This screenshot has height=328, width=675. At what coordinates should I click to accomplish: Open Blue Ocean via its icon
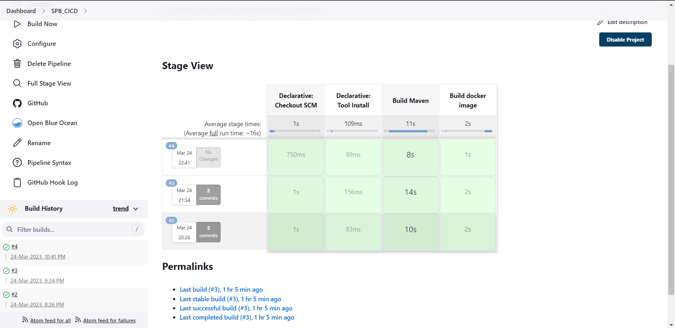point(17,123)
